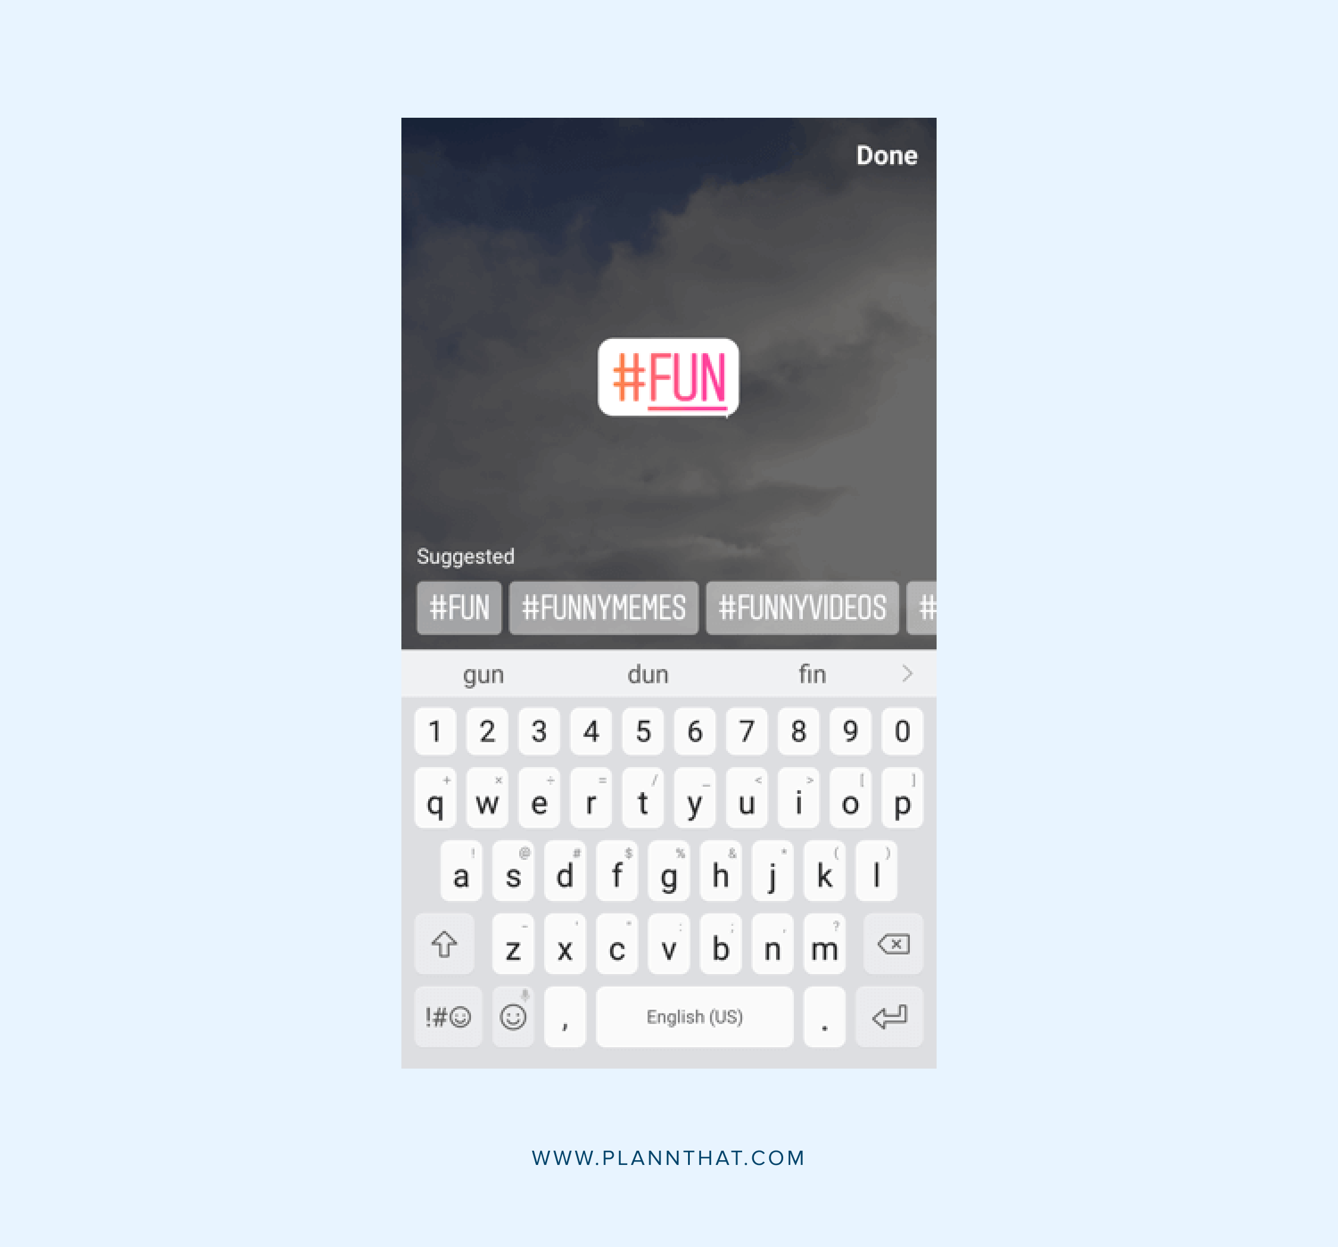Tap the emoji key on keyboard

click(x=512, y=1015)
